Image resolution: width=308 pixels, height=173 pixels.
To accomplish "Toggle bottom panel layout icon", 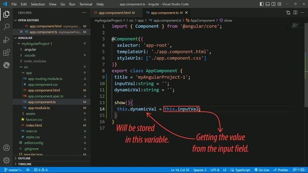I will (268, 4).
